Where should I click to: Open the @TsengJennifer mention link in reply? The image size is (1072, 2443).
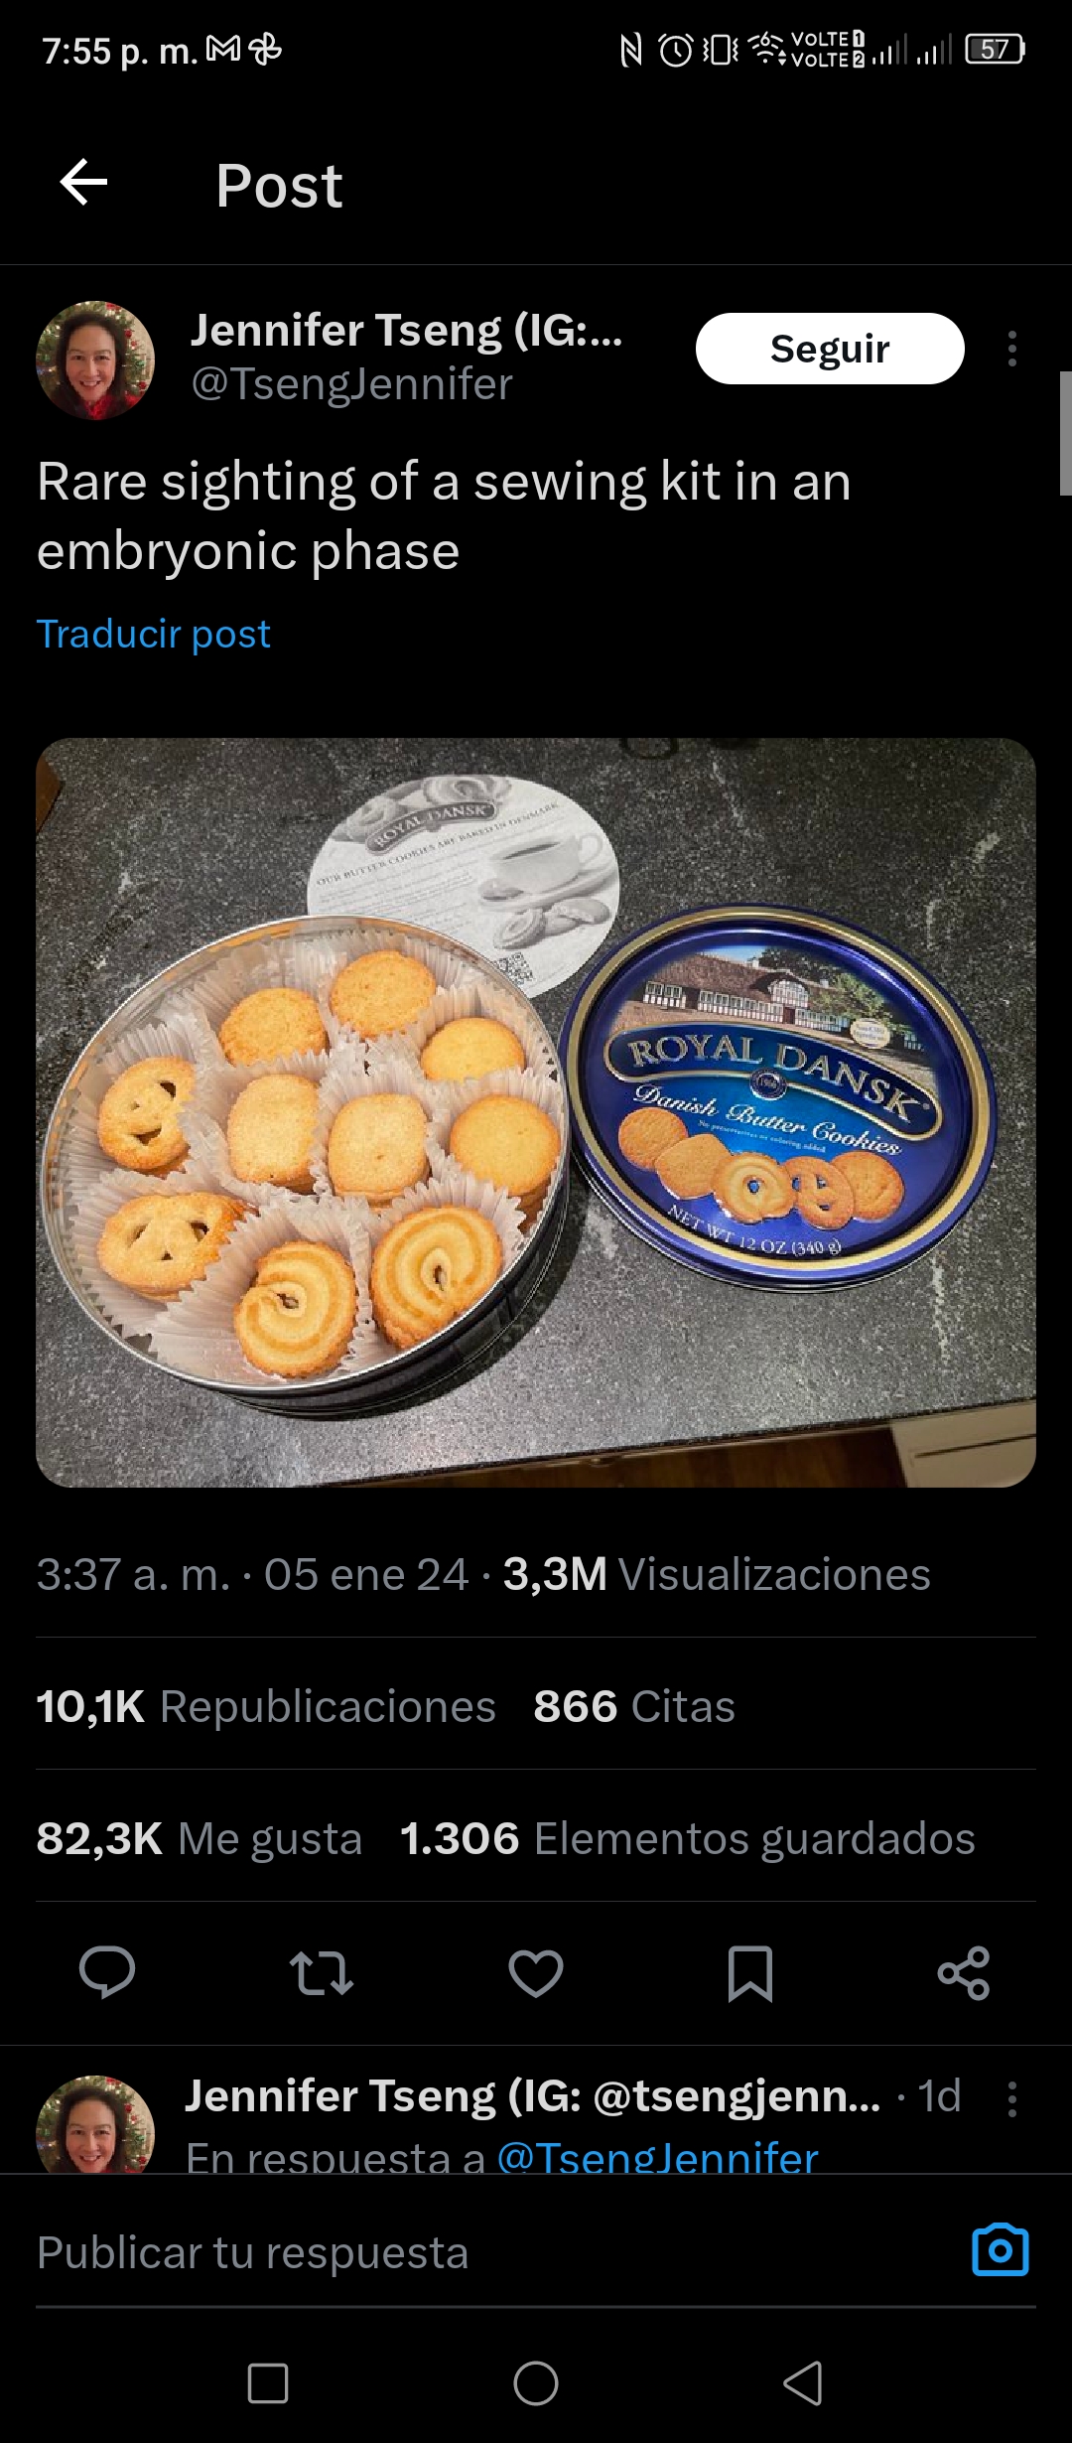pyautogui.click(x=657, y=2157)
